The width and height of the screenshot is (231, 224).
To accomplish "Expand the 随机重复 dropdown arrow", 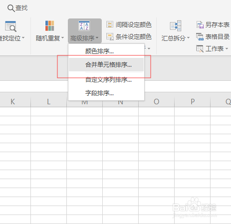I will point(62,38).
